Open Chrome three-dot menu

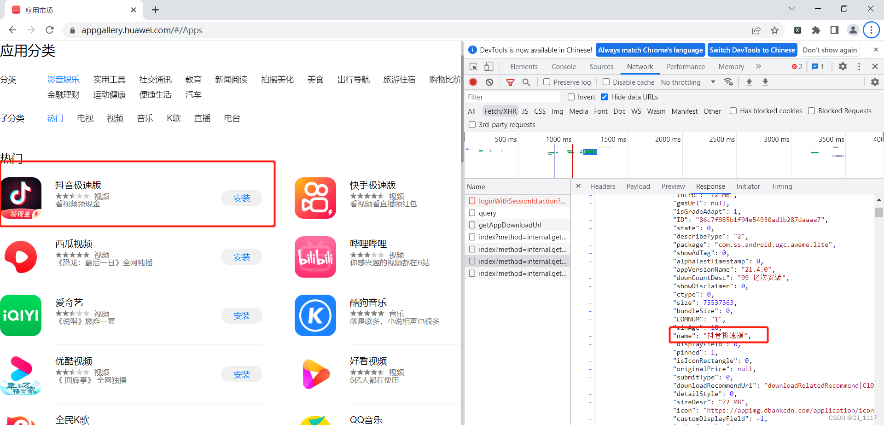point(871,30)
